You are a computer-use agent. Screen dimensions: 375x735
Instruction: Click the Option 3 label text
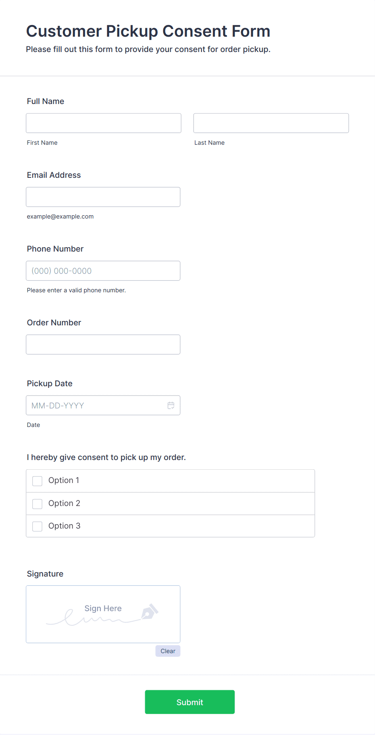tap(65, 526)
